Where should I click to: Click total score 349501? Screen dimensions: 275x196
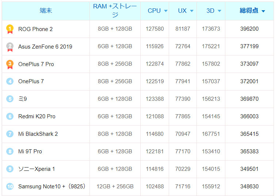pyautogui.click(x=249, y=169)
